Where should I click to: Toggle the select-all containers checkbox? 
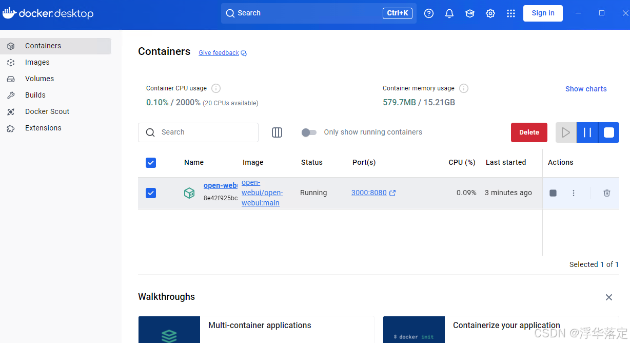(x=151, y=163)
